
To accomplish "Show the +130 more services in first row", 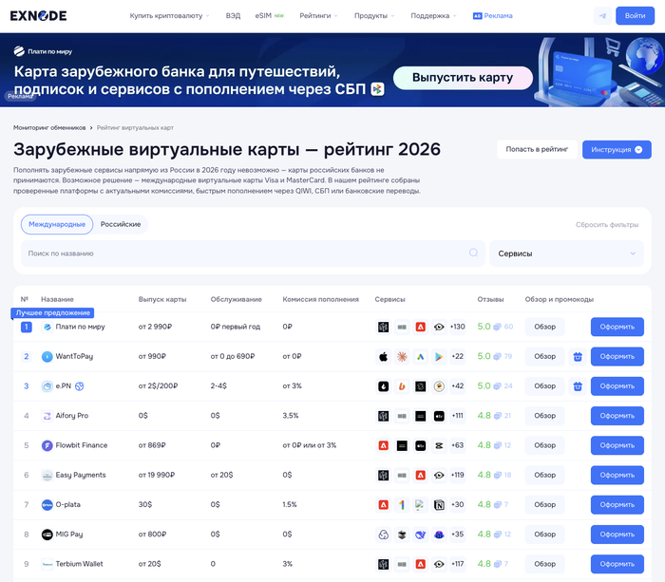I will point(458,327).
